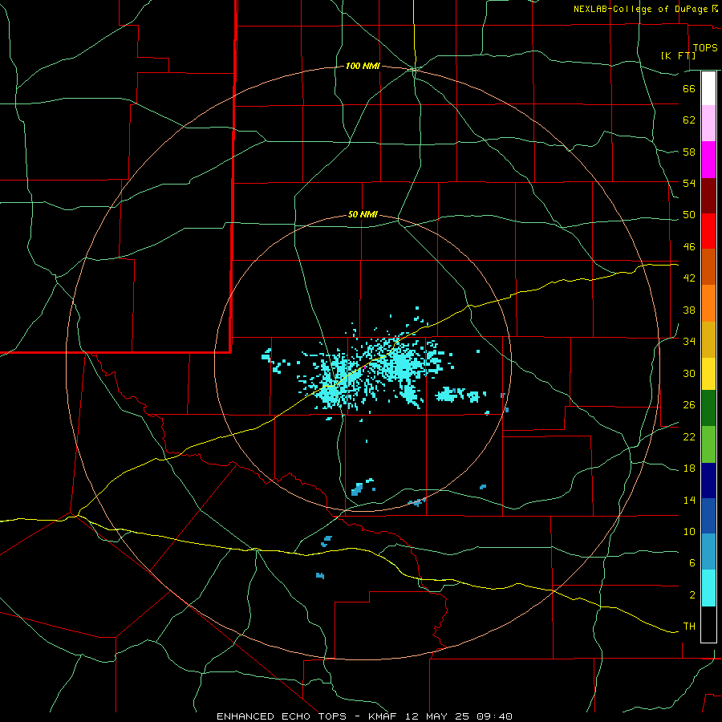Click the light pink swatch near 62
This screenshot has width=722, height=722.
click(708, 124)
